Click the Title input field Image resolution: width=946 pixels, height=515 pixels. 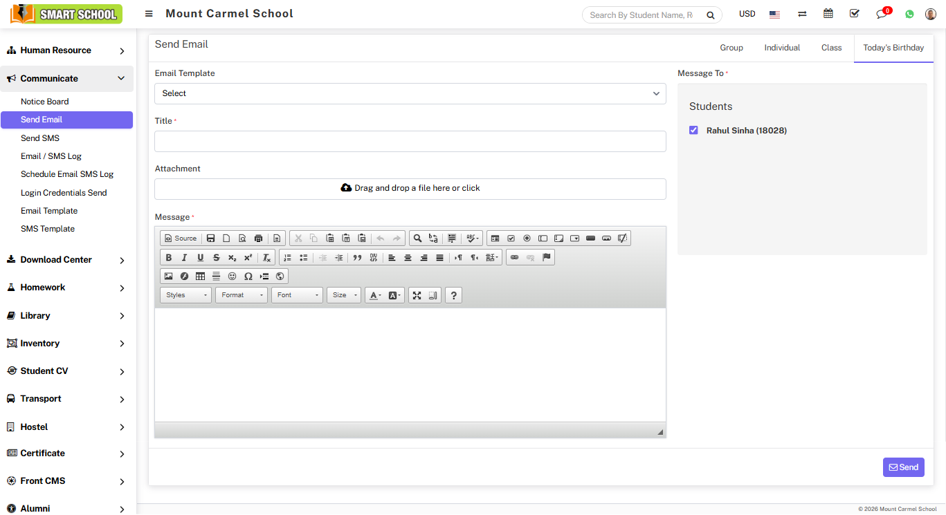410,142
